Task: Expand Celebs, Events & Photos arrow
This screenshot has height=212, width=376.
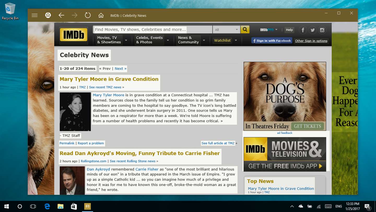Action: (x=168, y=40)
